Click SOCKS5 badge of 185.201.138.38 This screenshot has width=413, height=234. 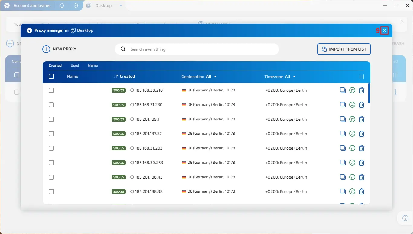tap(119, 191)
